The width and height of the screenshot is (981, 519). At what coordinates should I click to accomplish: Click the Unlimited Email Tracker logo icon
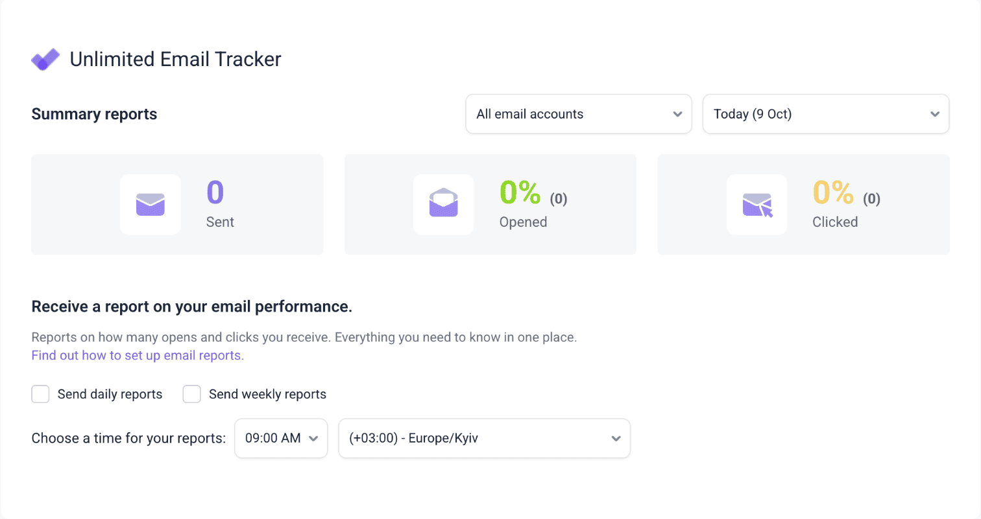[x=45, y=60]
